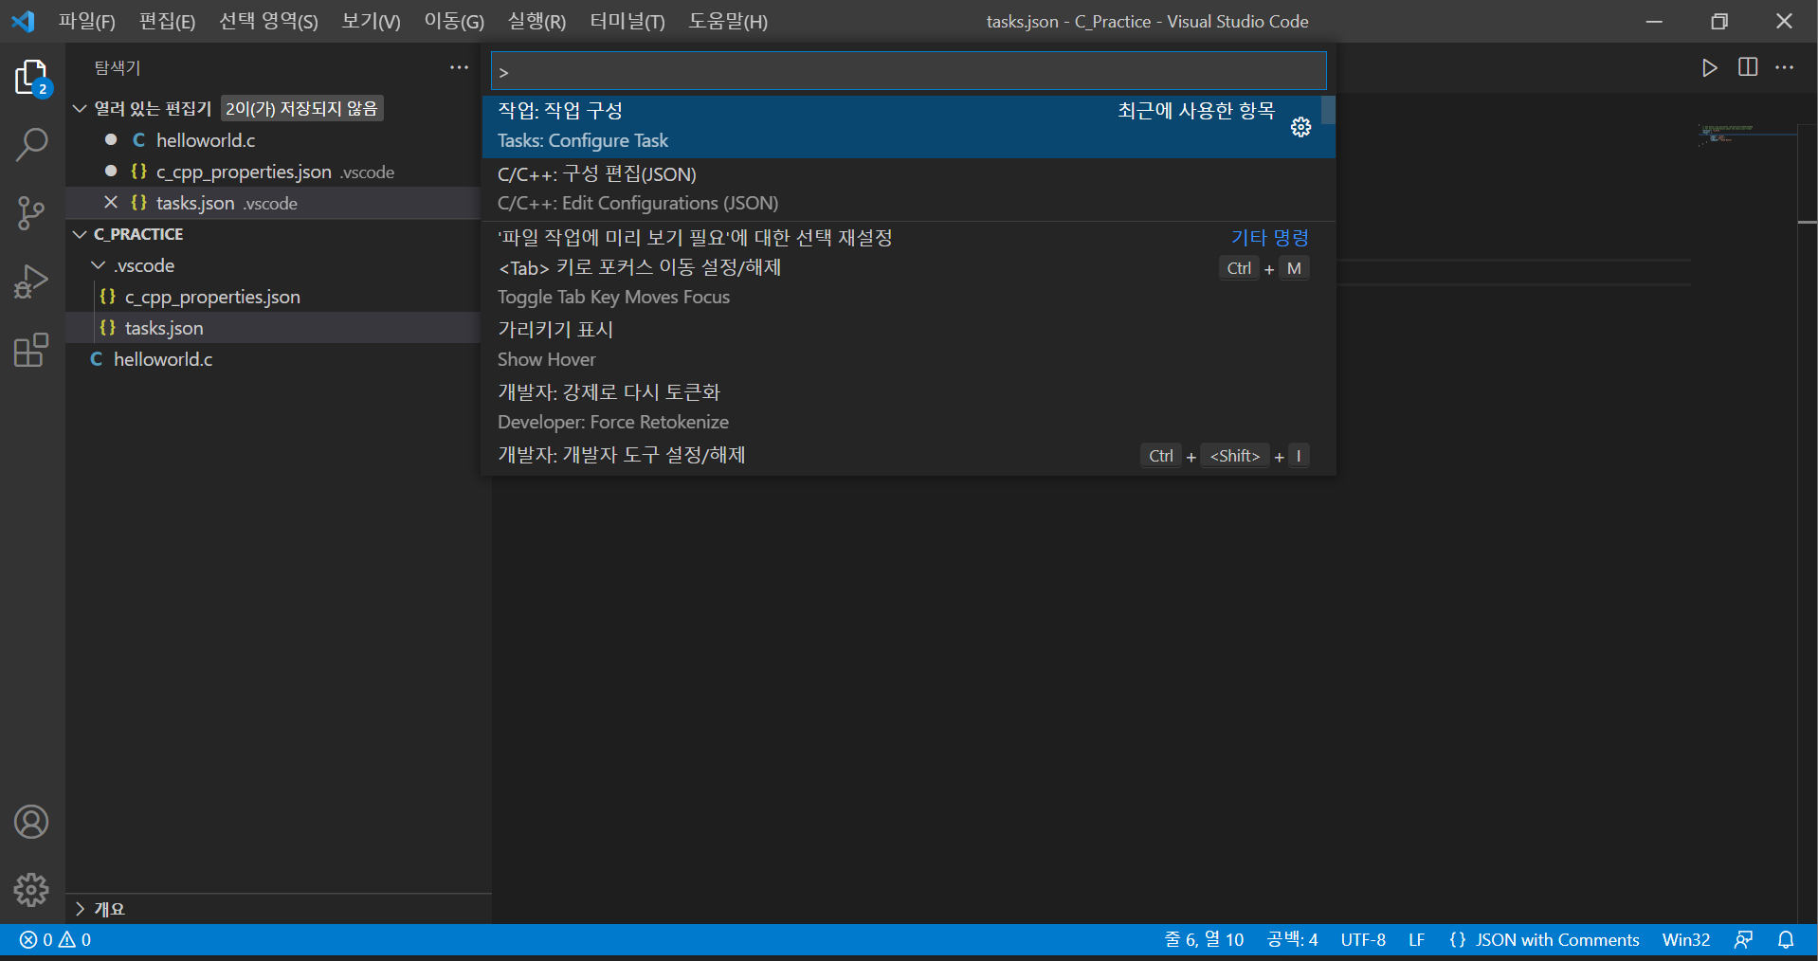Open the Accounts icon in activity bar
Viewport: 1818px width, 961px height.
(x=31, y=822)
